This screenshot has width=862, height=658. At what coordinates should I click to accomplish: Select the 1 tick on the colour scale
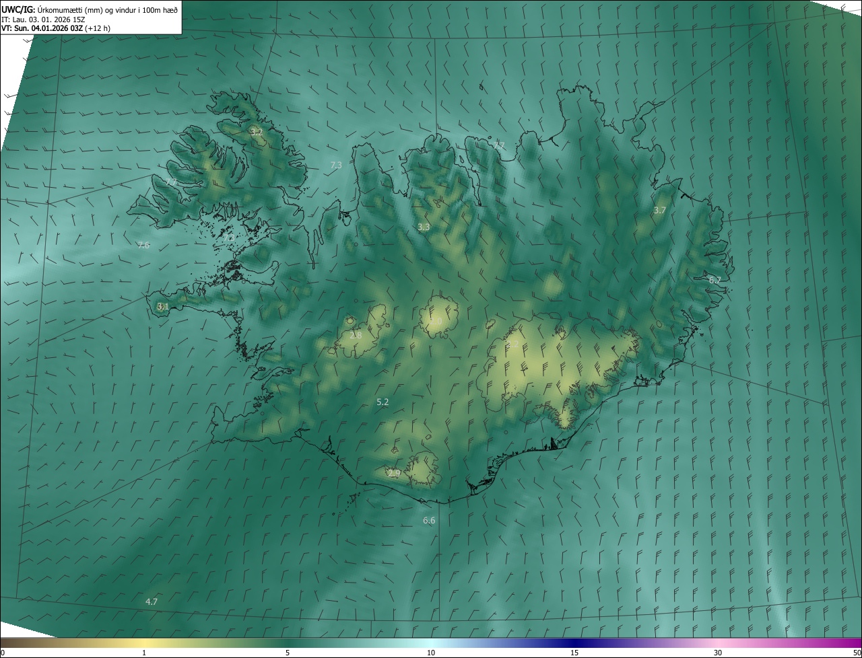[144, 653]
